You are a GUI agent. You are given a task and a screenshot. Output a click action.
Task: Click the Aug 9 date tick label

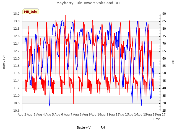[x=86, y=114]
